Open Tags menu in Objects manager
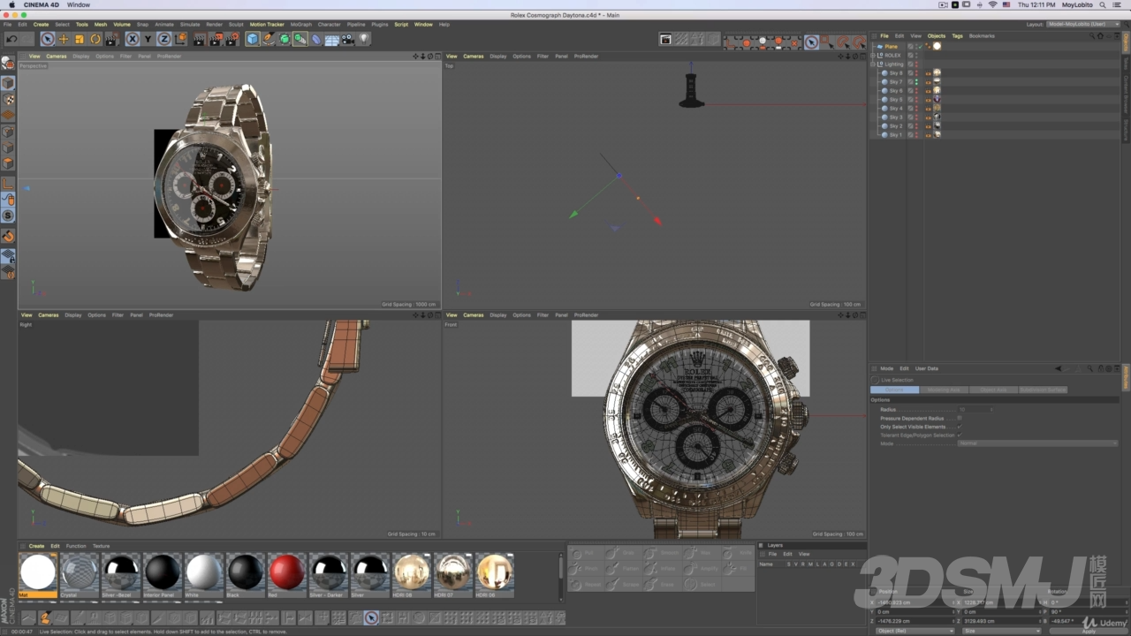 click(x=957, y=36)
